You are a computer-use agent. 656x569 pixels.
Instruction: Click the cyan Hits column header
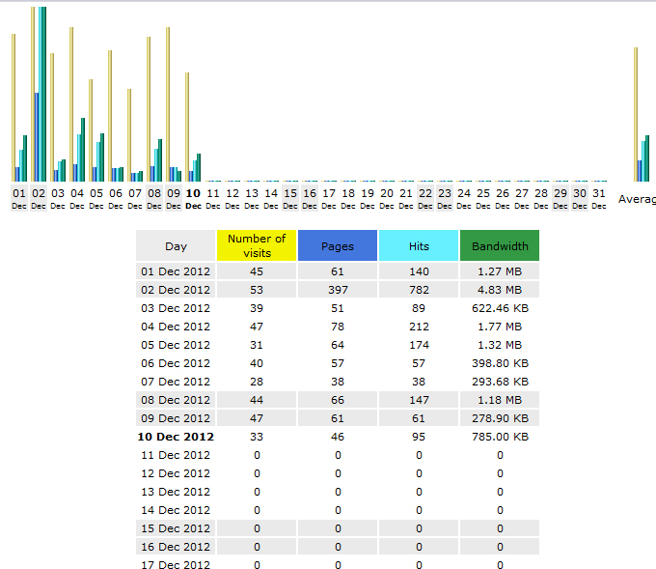(419, 245)
